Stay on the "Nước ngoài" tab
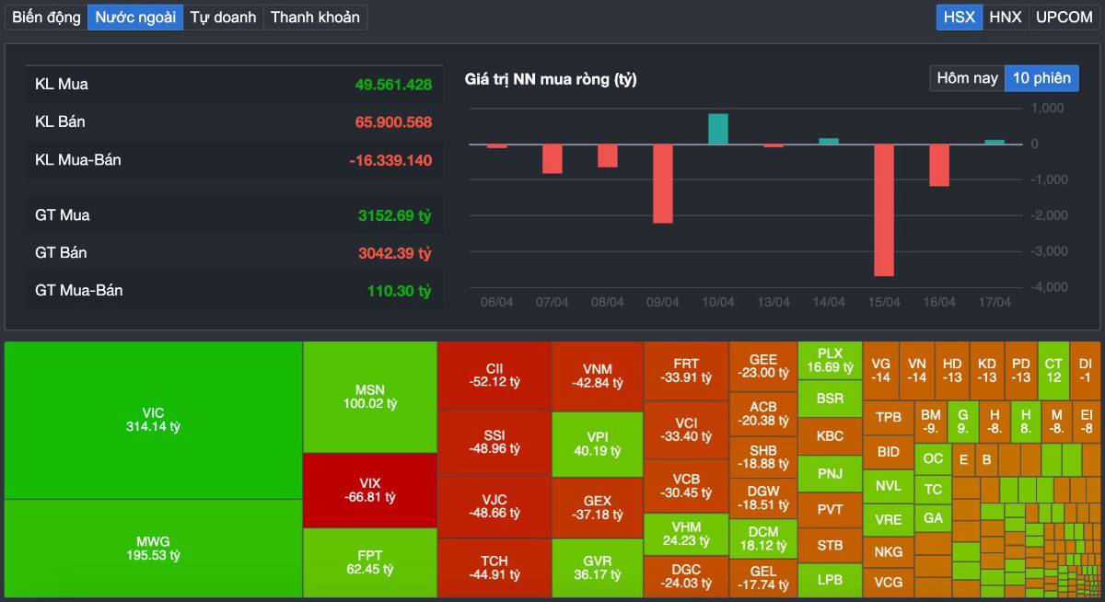1105x602 pixels. [x=134, y=17]
